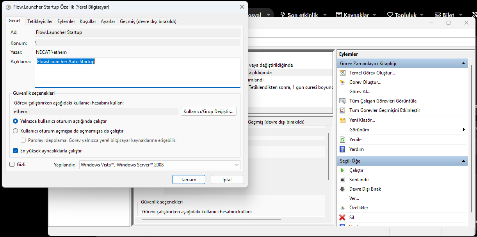Expand the Görünüm submenu arrow
This screenshot has width=477, height=237.
(x=464, y=130)
